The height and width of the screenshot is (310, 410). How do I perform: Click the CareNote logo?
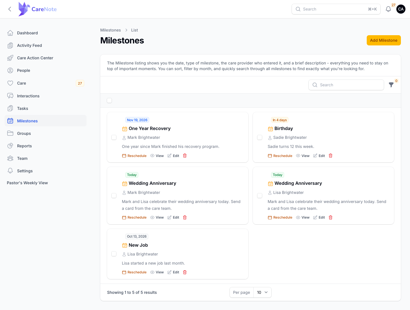[38, 9]
